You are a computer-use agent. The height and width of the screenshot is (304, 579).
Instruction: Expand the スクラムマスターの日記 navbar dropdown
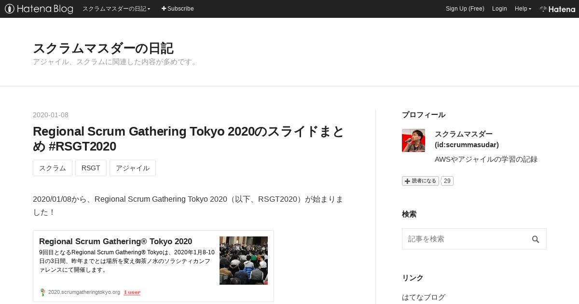click(116, 9)
